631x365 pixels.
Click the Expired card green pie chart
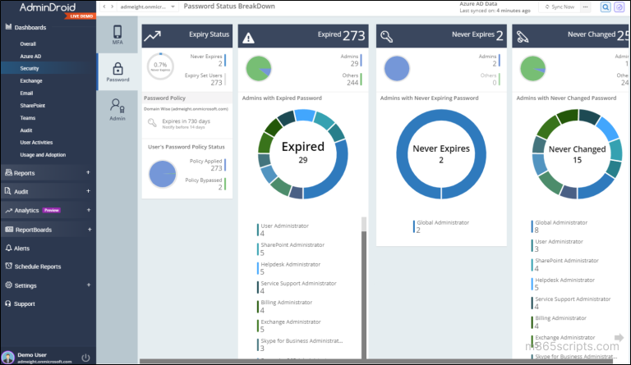click(258, 68)
